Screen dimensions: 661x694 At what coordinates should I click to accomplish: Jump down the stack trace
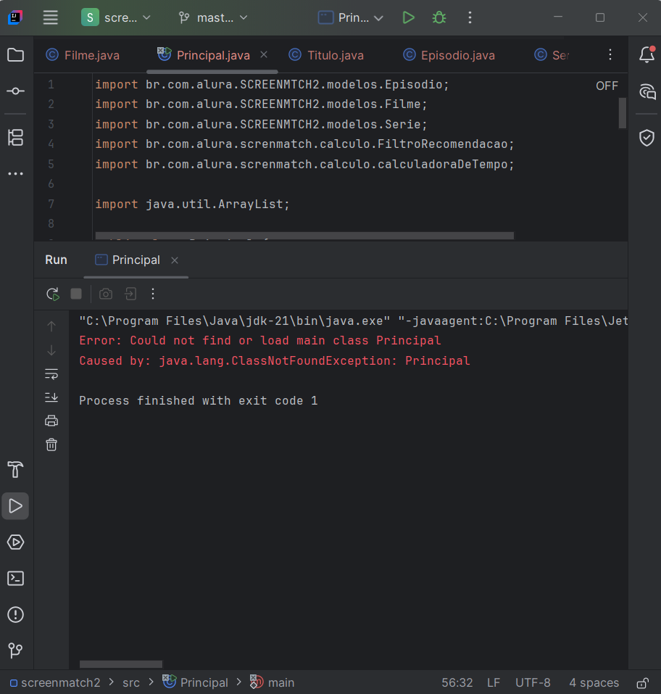[x=51, y=350]
